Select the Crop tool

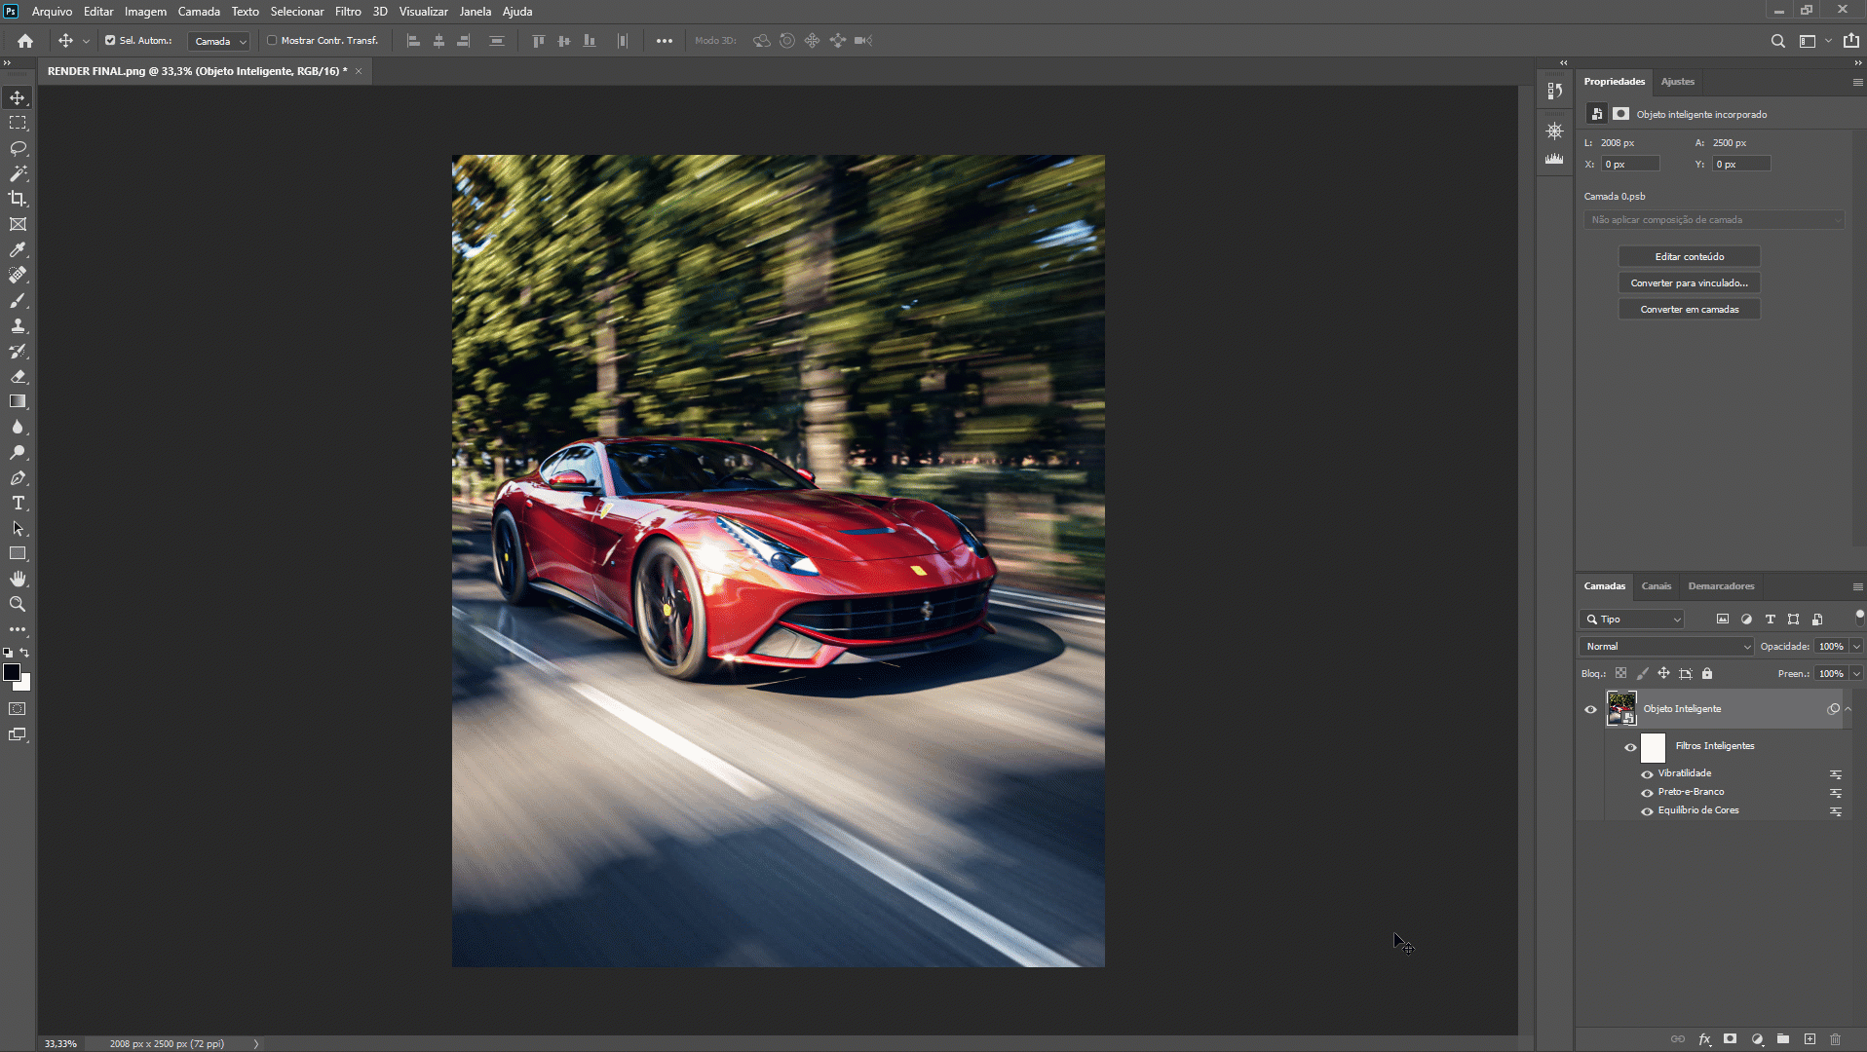pyautogui.click(x=18, y=199)
